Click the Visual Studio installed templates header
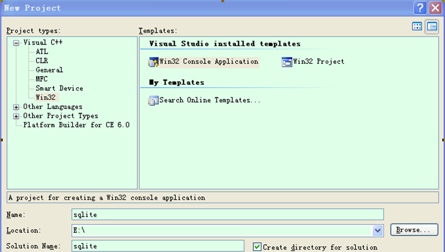 pos(225,44)
